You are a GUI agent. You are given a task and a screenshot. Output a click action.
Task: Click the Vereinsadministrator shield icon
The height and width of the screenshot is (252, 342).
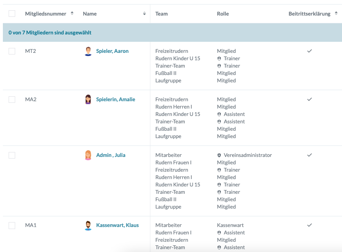pyautogui.click(x=219, y=155)
